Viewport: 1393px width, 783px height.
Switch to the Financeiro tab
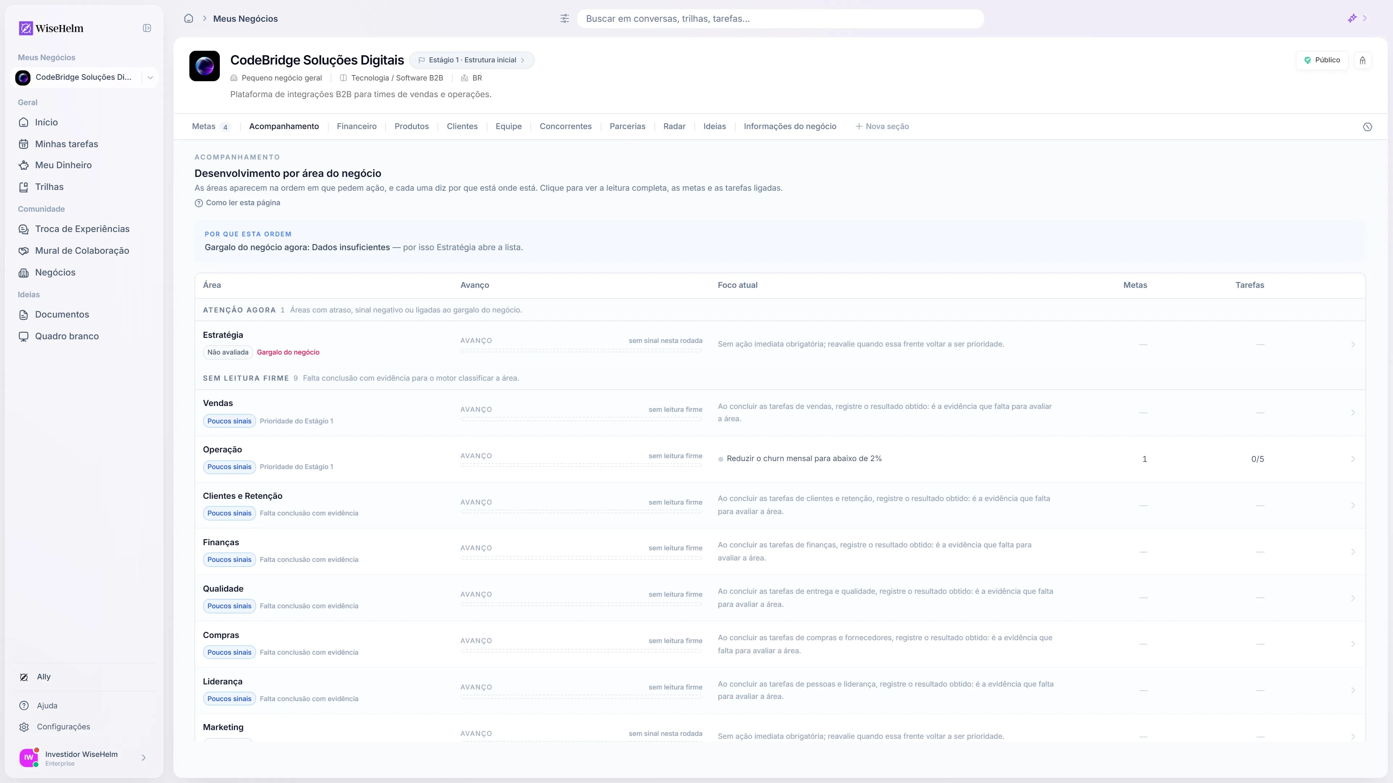(x=356, y=127)
